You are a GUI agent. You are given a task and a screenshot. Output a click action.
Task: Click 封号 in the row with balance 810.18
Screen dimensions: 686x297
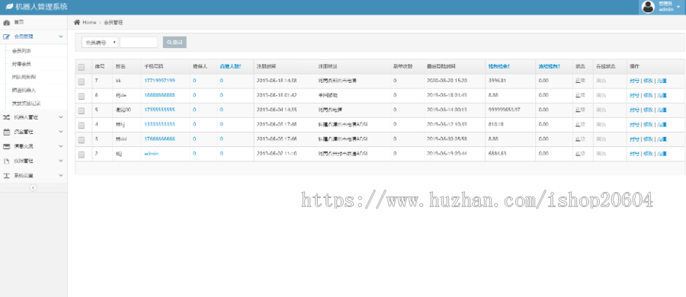coord(634,124)
